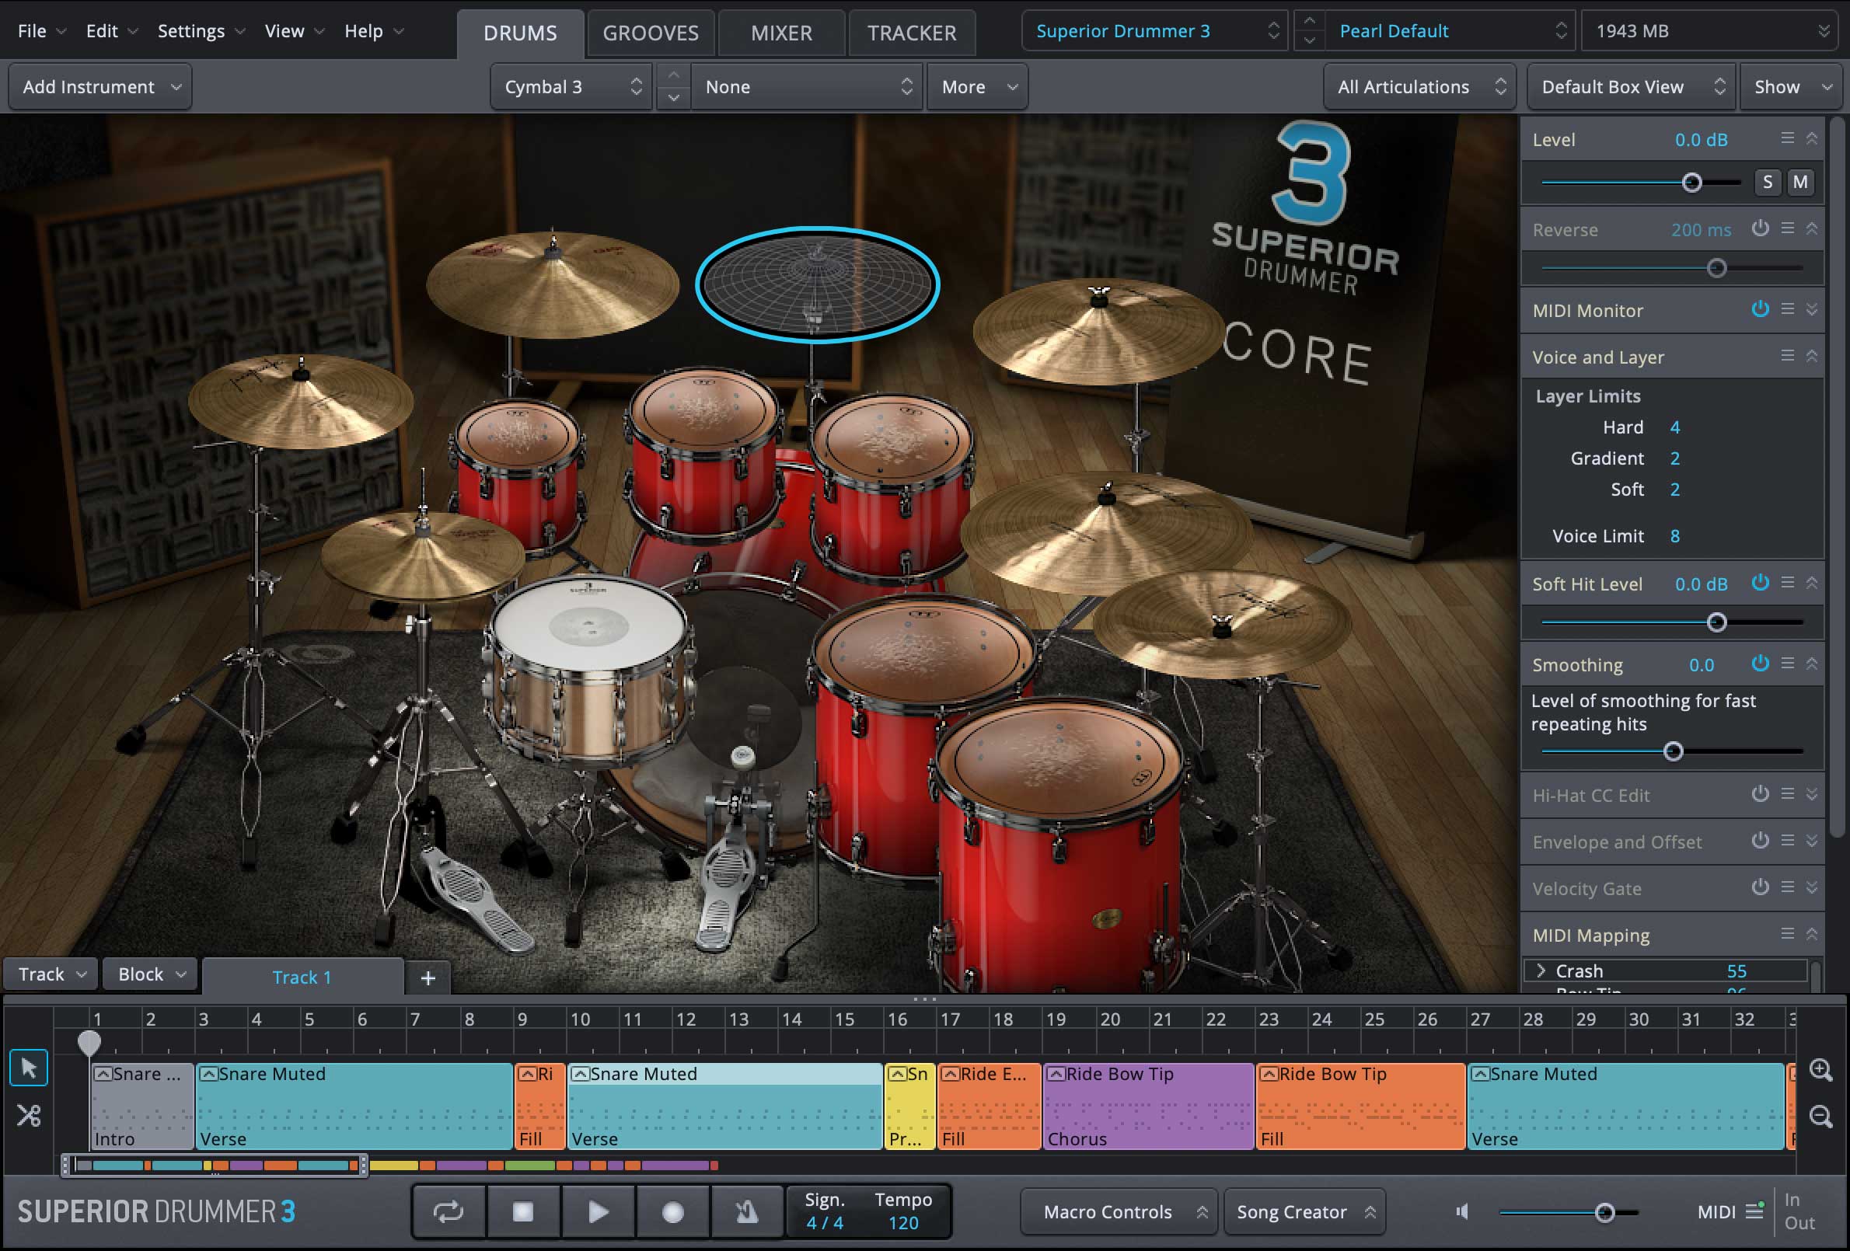Select the arrow pointer tool
This screenshot has width=1850, height=1251.
click(x=29, y=1068)
